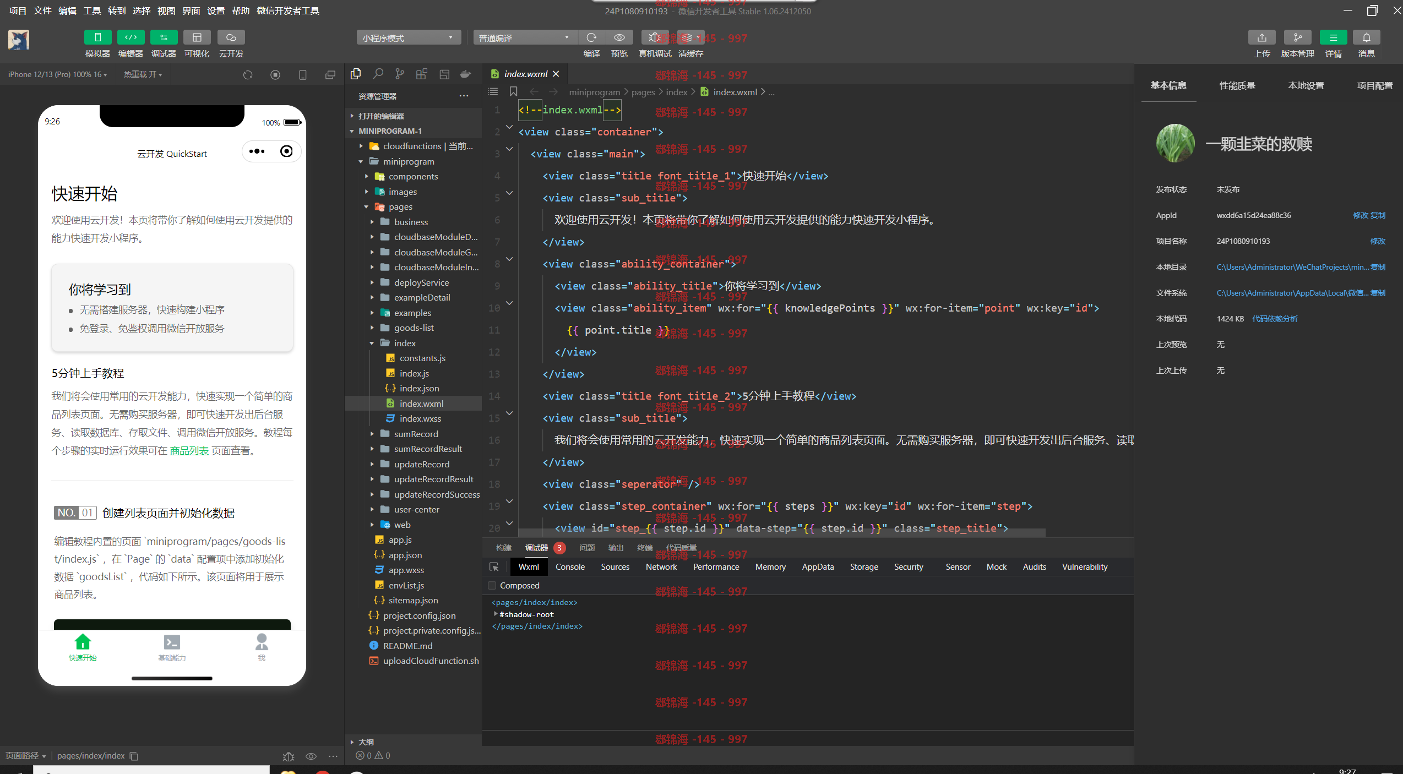Open the source control icon
The width and height of the screenshot is (1403, 774).
pyautogui.click(x=400, y=74)
